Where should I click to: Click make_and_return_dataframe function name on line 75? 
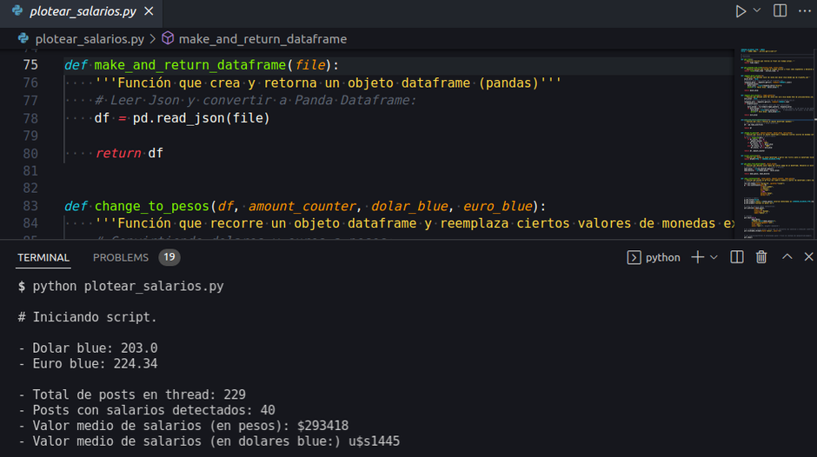tap(190, 65)
